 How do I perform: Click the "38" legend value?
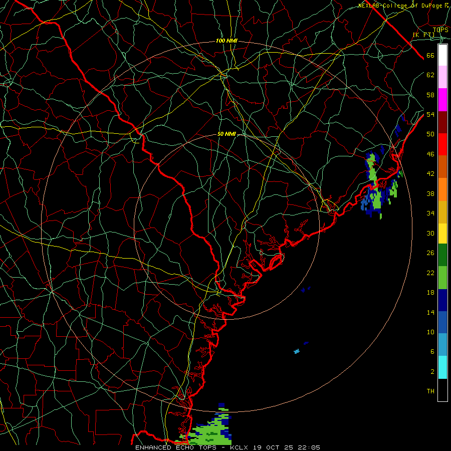click(x=430, y=193)
